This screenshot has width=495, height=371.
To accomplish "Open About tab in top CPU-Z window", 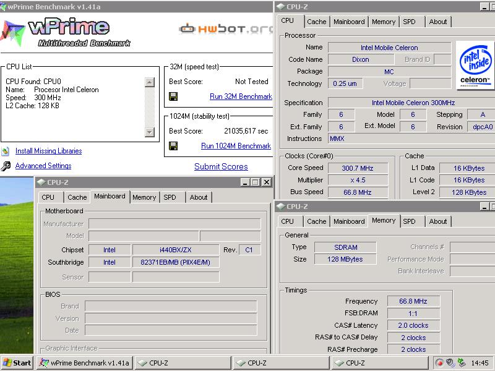I will tap(438, 22).
